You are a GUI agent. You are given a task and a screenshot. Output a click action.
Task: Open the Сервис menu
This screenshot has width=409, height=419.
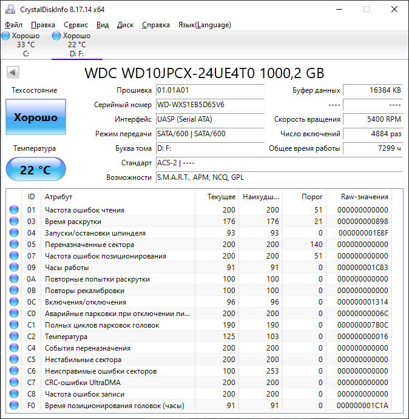tap(75, 25)
